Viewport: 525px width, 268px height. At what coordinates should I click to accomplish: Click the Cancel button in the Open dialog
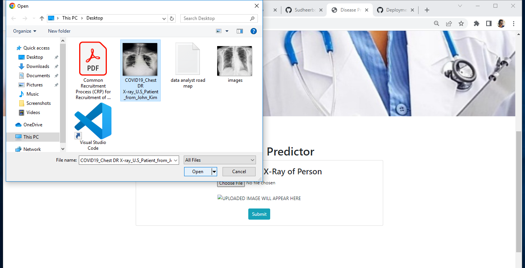[x=239, y=172]
